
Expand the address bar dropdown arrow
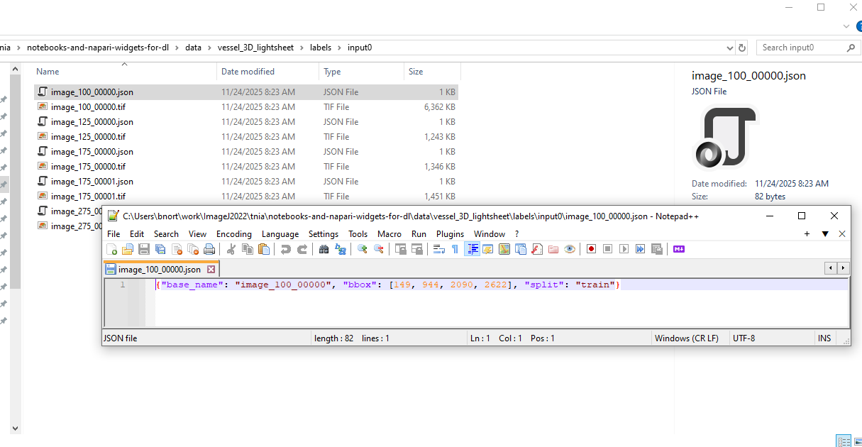730,47
